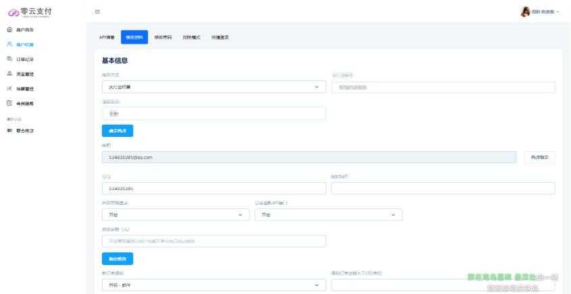Viewport: 571px width, 294px height.
Task: Click the hamburger menu icon in header
Action: [97, 11]
